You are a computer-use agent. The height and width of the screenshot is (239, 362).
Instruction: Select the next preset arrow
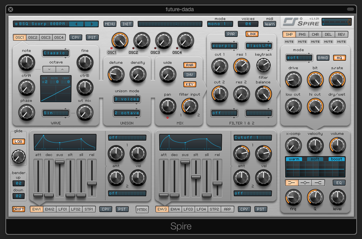[92, 24]
